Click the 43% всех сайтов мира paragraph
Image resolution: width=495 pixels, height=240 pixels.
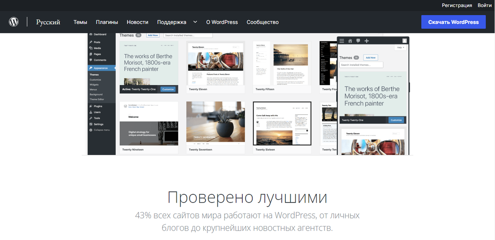[x=247, y=221]
